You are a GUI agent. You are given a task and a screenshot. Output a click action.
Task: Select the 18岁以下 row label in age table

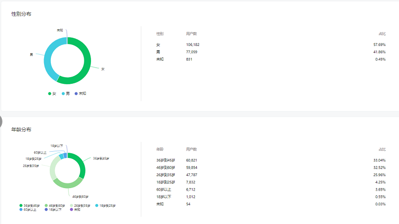[x=164, y=197]
